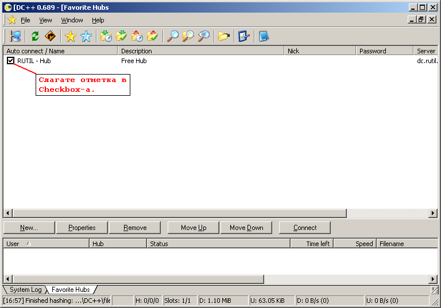Click right arrow of hub list scrollbar

tap(433, 213)
